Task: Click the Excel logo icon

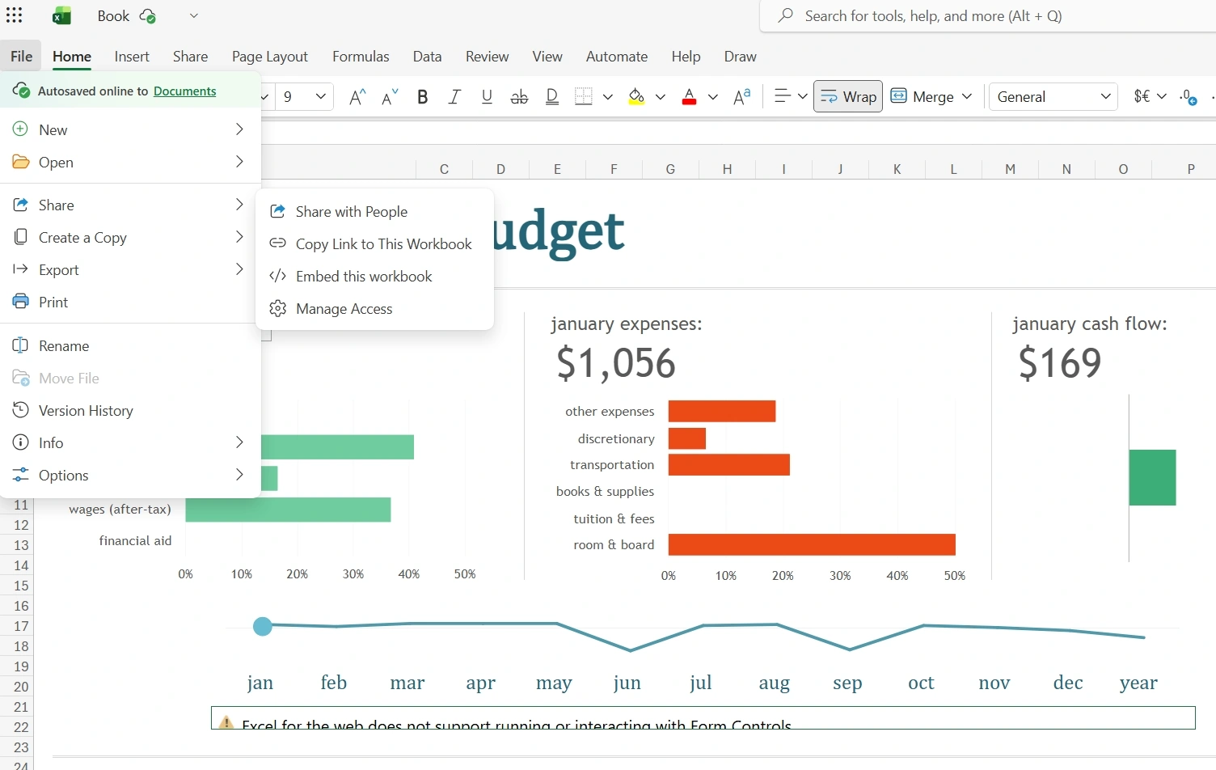Action: 61,15
